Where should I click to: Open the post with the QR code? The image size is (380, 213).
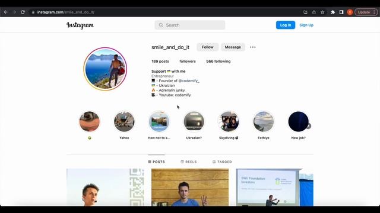pos(105,187)
